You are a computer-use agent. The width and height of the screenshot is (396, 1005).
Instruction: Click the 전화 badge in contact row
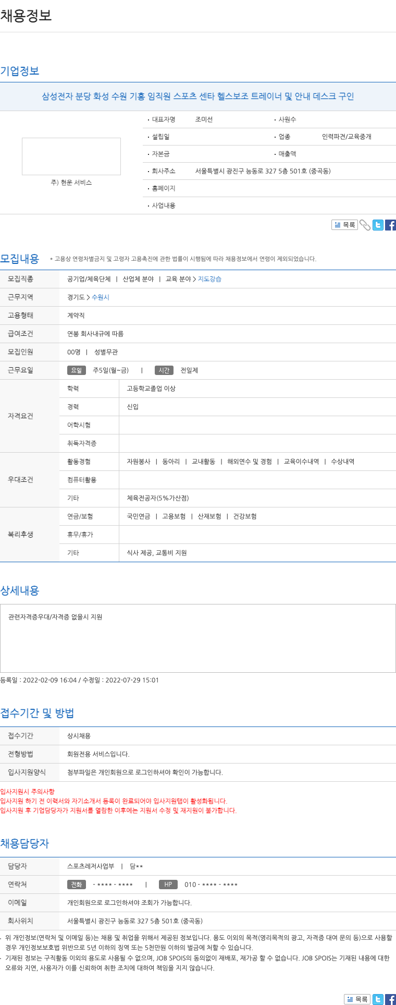point(77,885)
